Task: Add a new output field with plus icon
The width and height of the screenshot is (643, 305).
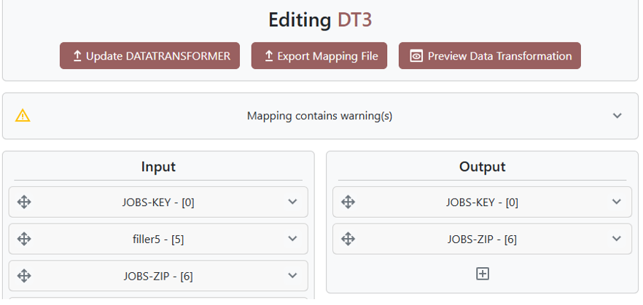Action: [482, 274]
